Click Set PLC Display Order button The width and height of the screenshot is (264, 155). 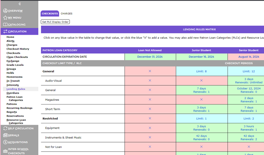(55, 22)
